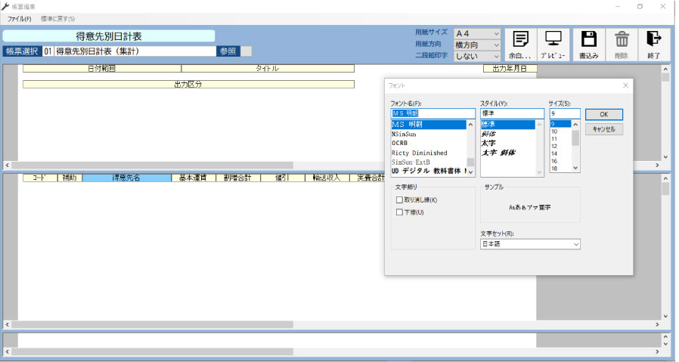Toggle the 下線 underline checkbox
This screenshot has width=679, height=362.
[x=399, y=212]
